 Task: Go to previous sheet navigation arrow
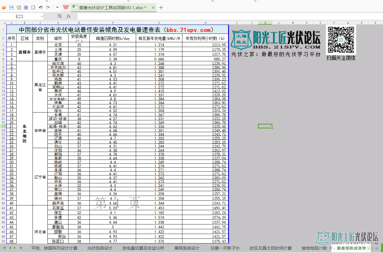coord(10,248)
